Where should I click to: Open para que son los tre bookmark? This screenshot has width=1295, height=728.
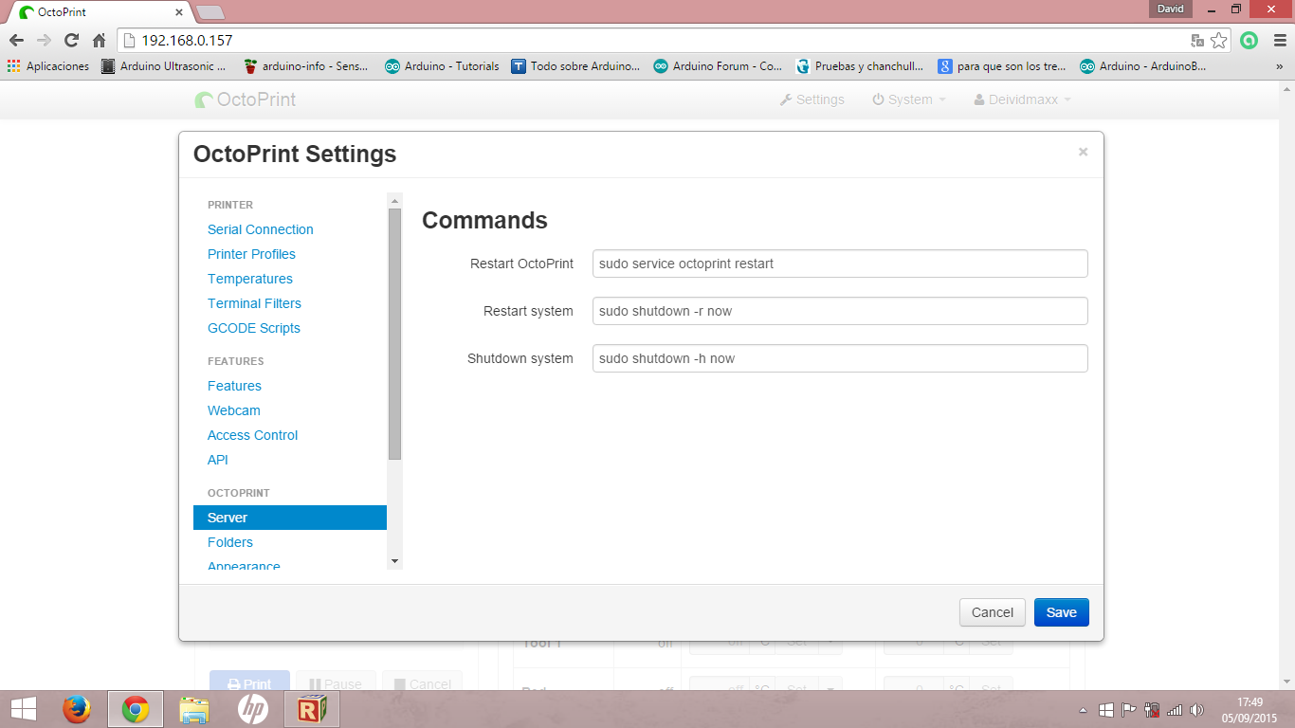tap(1002, 66)
